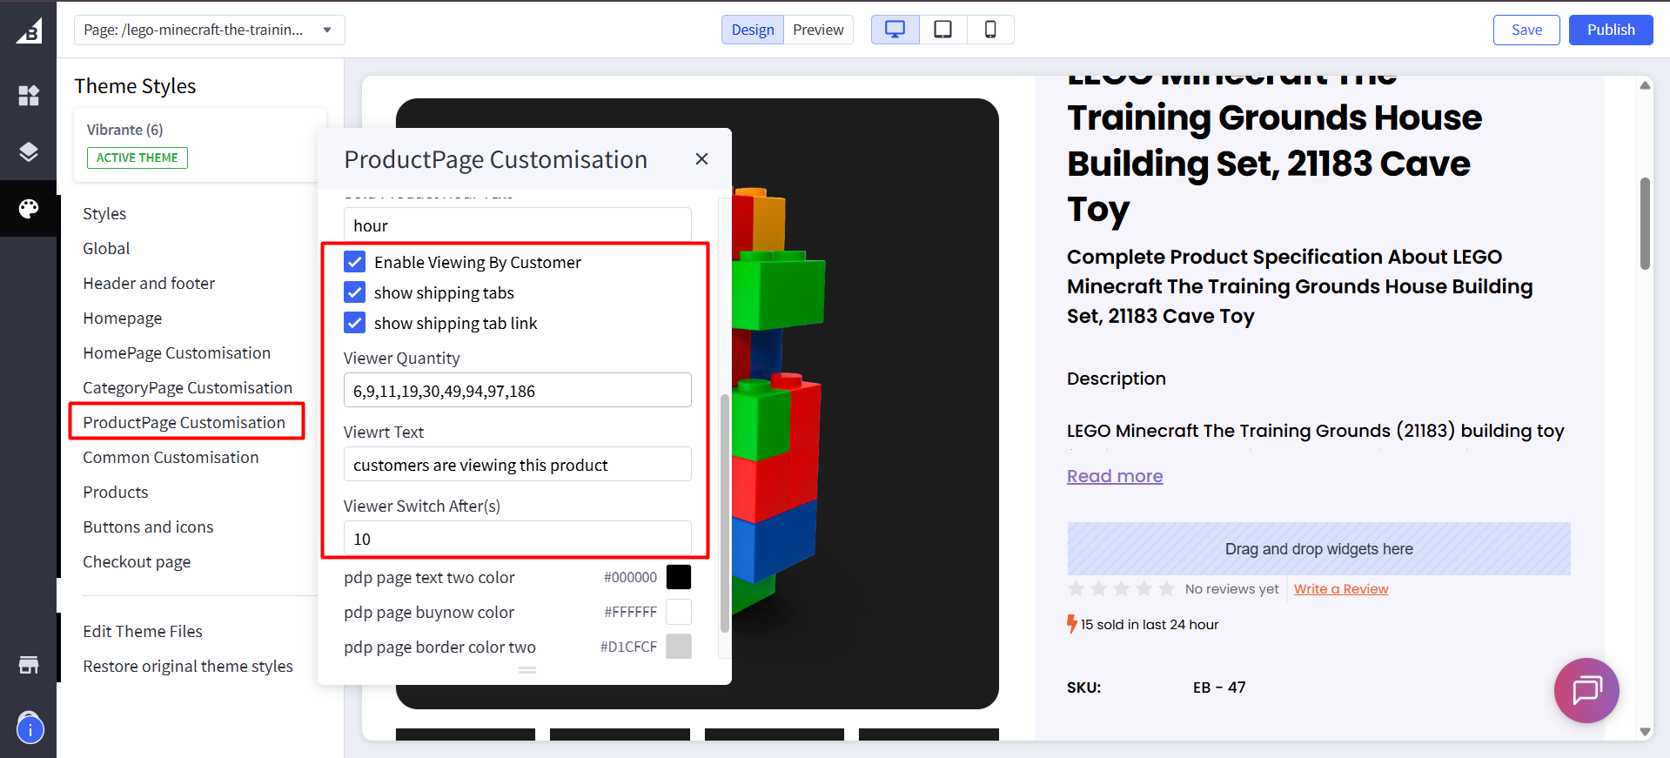Open the Styles section

click(x=104, y=213)
